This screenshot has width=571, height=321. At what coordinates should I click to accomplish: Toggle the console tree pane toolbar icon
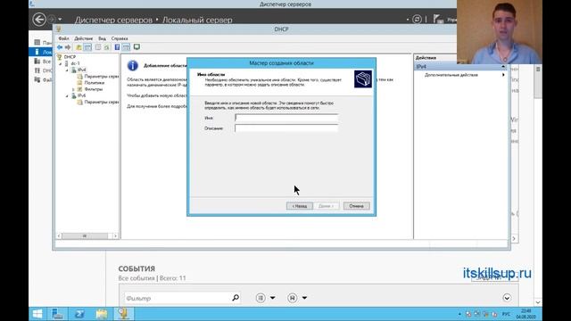pyautogui.click(x=87, y=47)
